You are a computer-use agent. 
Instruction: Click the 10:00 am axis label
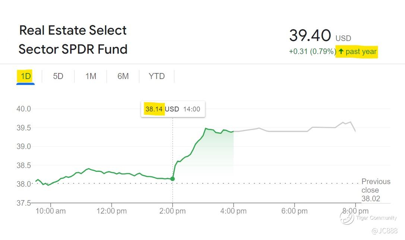pos(51,211)
